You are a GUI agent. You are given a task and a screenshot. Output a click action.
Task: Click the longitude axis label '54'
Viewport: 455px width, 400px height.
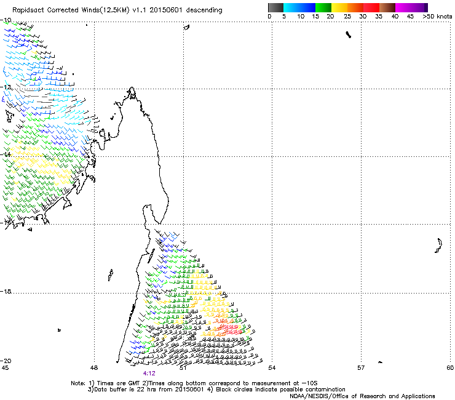pos(272,368)
